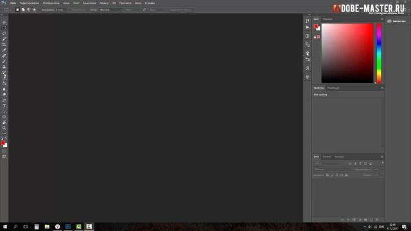Screen dimensions: 411x231
Task: Select the Move tool
Action: tap(4, 22)
